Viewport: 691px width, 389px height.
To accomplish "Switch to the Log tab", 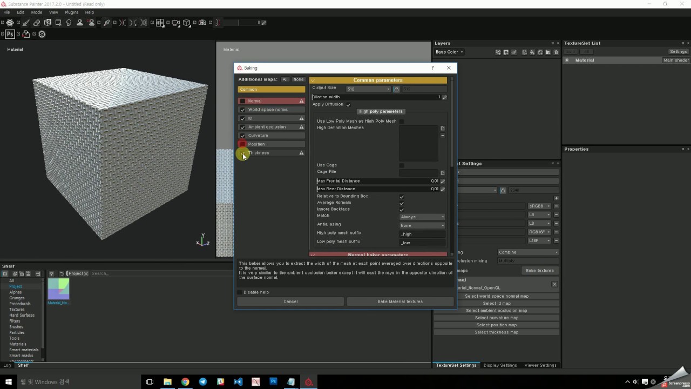I will tap(7, 365).
